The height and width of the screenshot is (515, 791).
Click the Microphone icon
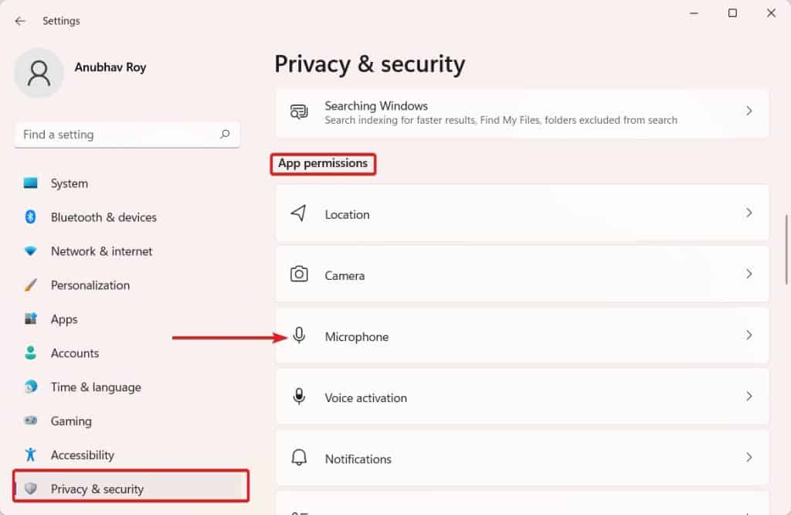(x=299, y=336)
